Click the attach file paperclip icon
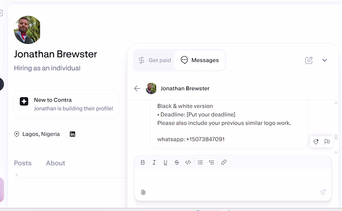Image resolution: width=342 pixels, height=211 pixels. tap(143, 192)
